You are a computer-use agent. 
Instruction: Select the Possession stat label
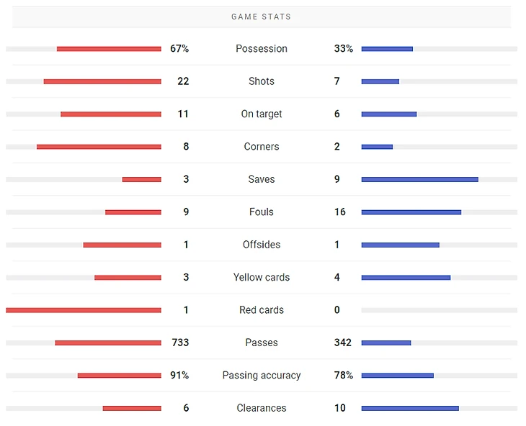262,48
